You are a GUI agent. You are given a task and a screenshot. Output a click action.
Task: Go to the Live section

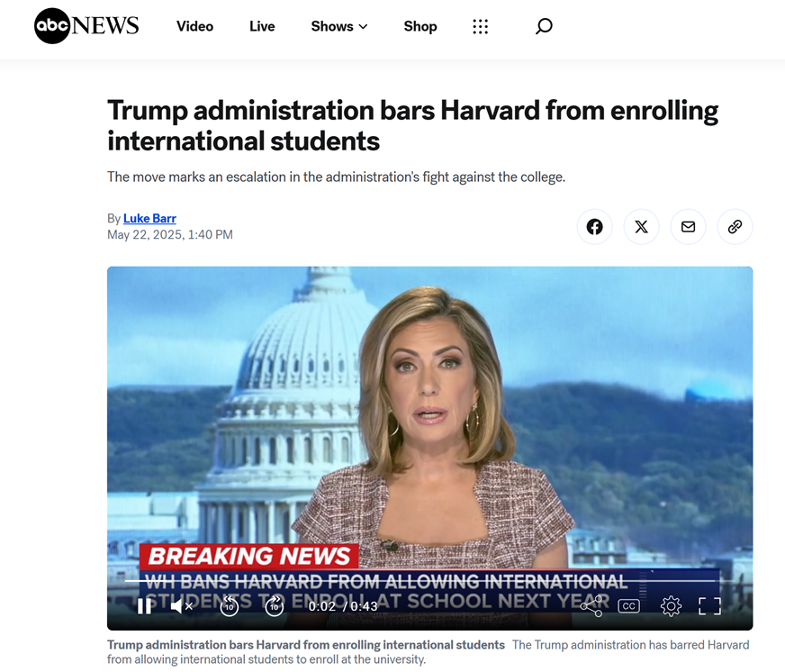tap(262, 26)
